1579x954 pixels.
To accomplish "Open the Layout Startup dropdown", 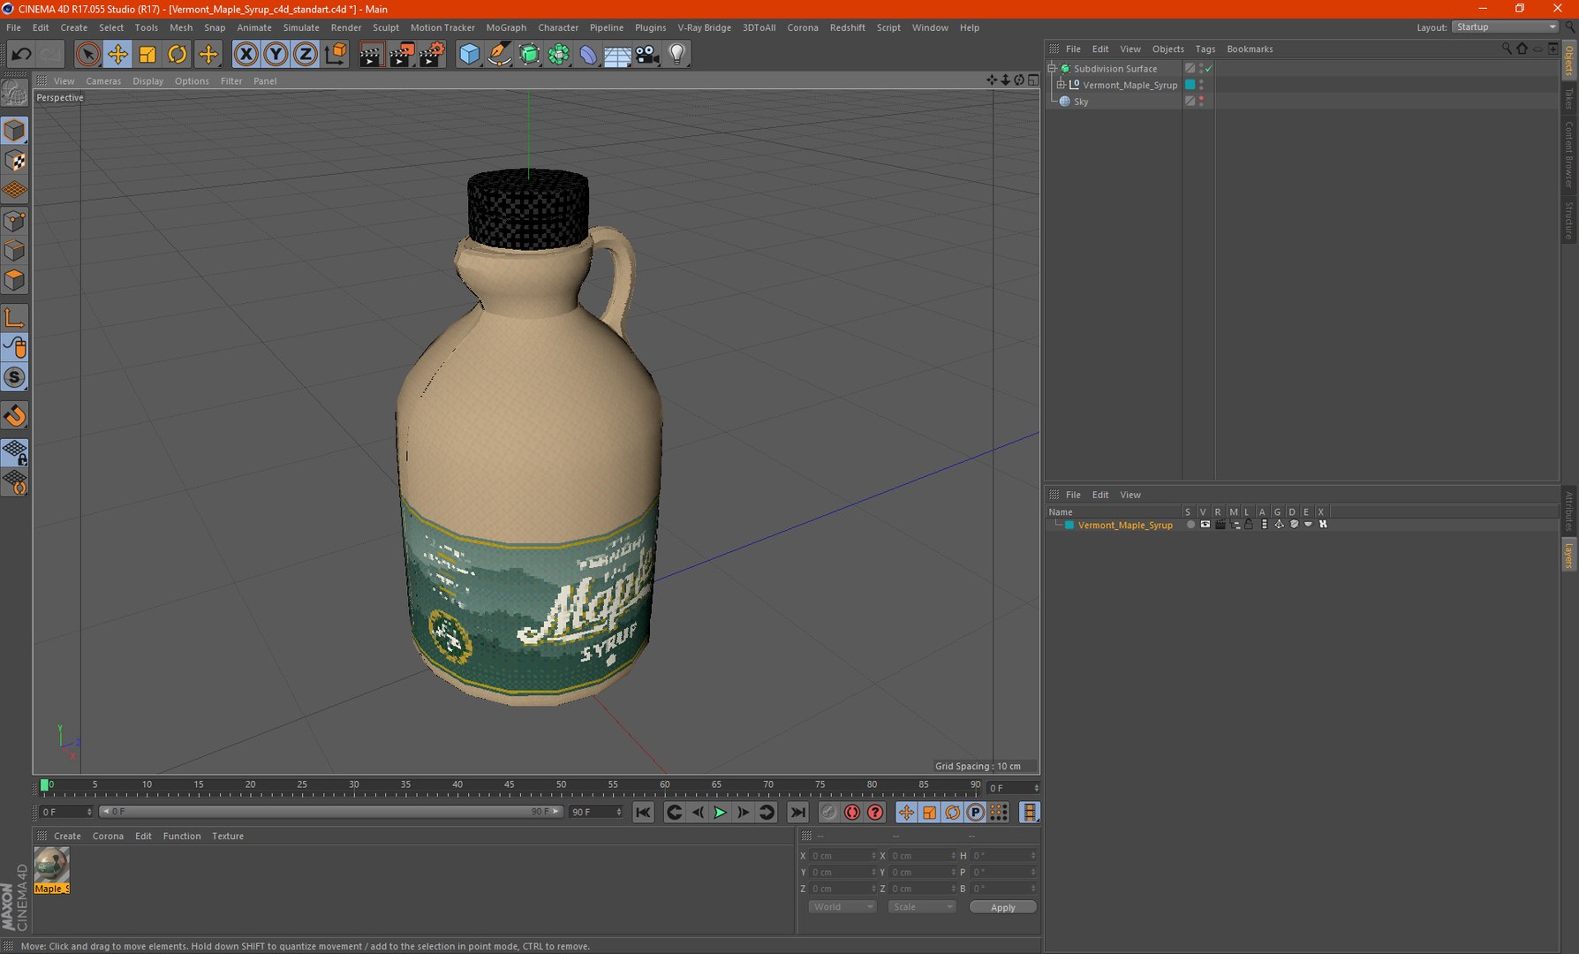I will [x=1505, y=27].
